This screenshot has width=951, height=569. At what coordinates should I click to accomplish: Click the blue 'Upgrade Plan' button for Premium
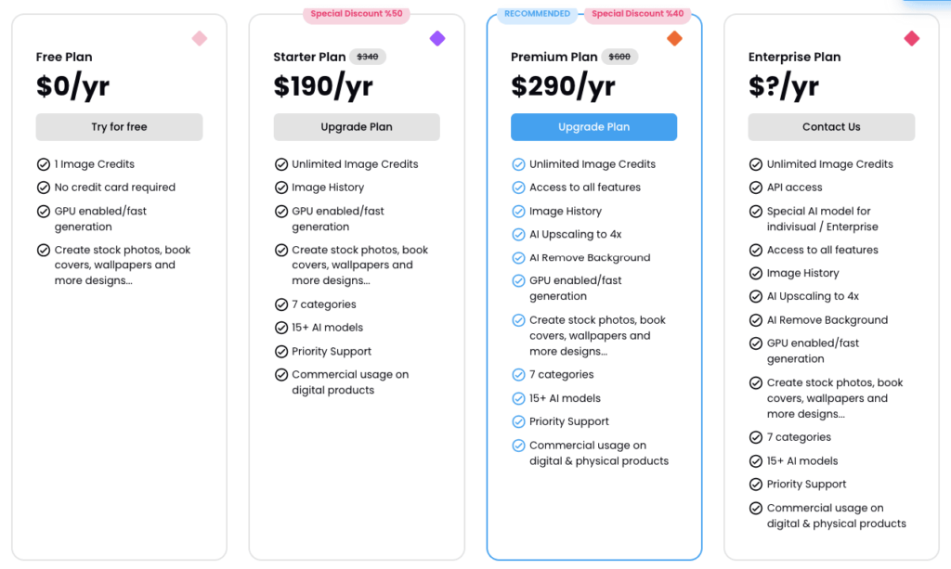click(593, 127)
